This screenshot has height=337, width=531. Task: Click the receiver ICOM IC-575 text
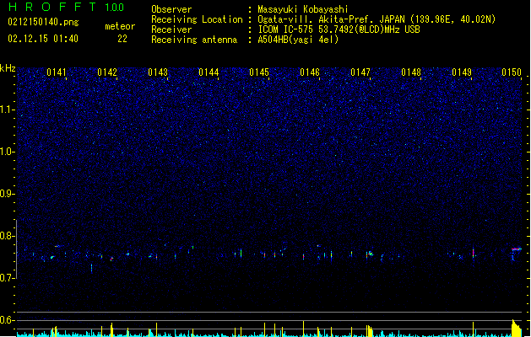coord(339,29)
